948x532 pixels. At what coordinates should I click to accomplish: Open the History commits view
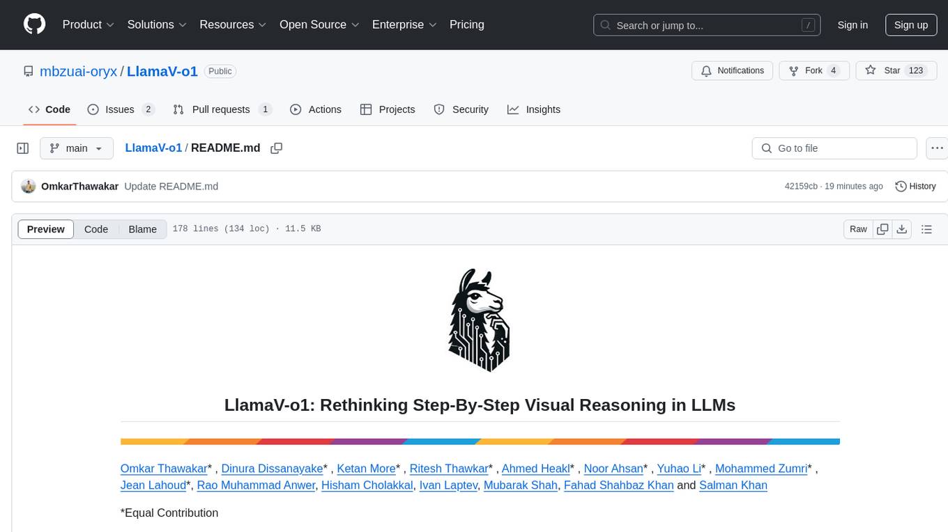tap(915, 186)
